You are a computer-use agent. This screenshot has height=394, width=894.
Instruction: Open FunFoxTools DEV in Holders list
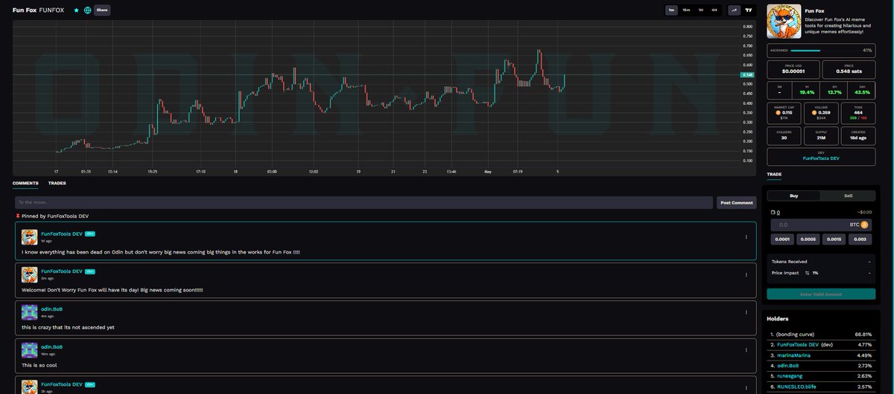[x=798, y=345]
